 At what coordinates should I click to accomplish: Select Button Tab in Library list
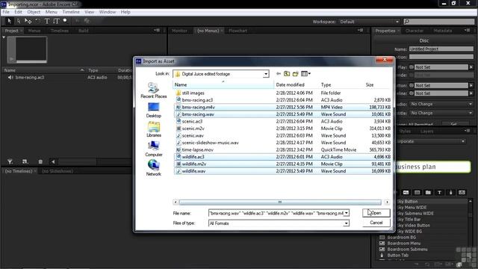[x=397, y=256]
